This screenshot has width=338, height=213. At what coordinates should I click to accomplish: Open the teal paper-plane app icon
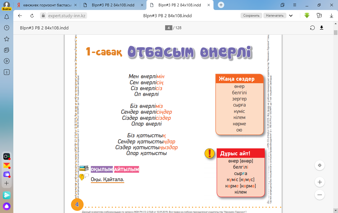tap(7, 195)
